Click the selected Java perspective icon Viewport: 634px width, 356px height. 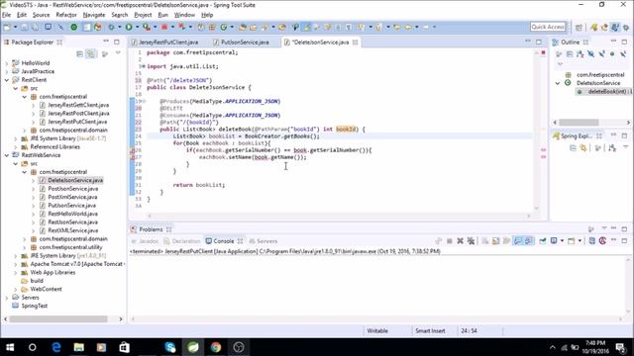click(x=615, y=27)
